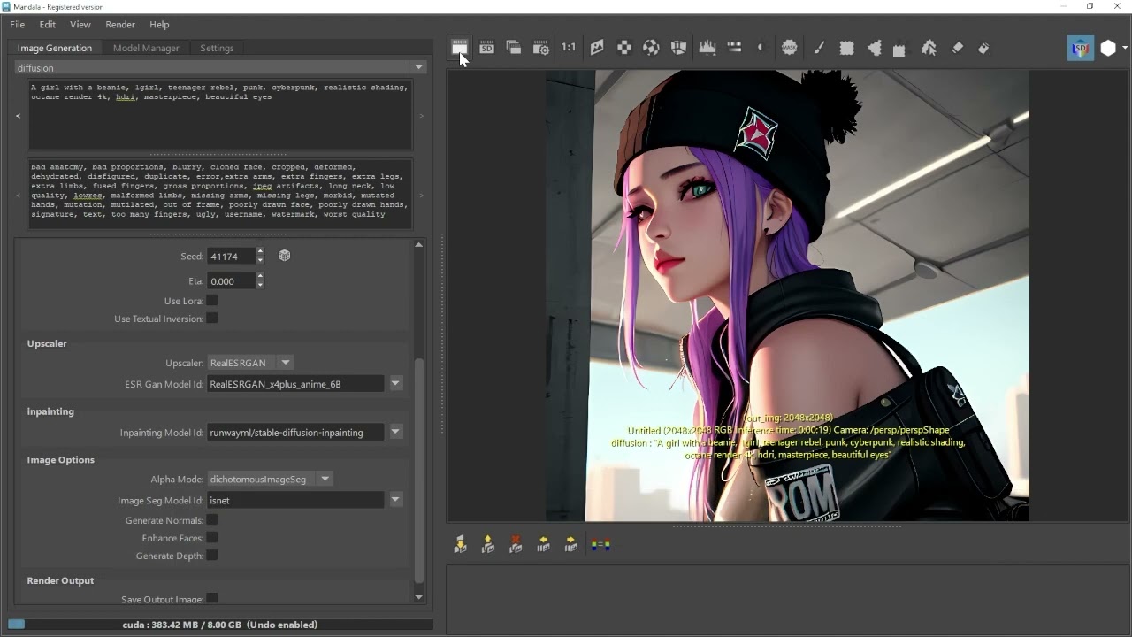Enable the Use Lora checkbox
1132x637 pixels.
(x=212, y=301)
